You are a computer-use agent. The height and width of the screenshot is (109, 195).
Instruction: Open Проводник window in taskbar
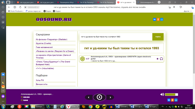[x=37, y=106]
